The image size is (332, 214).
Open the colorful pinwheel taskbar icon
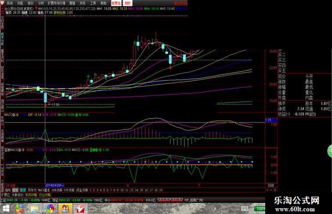click(x=50, y=209)
